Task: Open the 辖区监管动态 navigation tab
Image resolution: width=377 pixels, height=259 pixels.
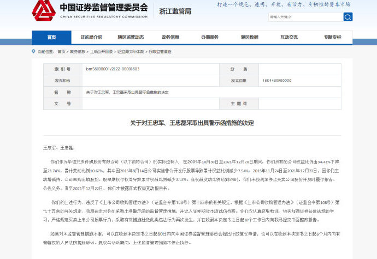Action: 131,37
